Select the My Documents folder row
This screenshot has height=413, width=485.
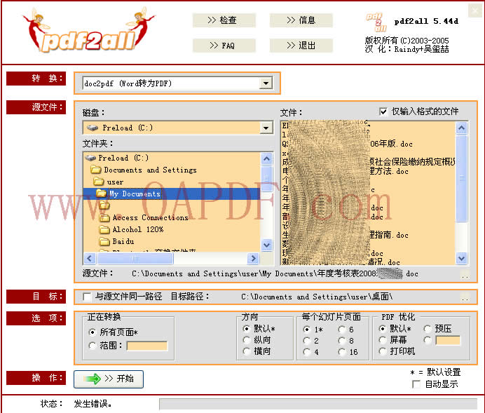[x=172, y=194]
